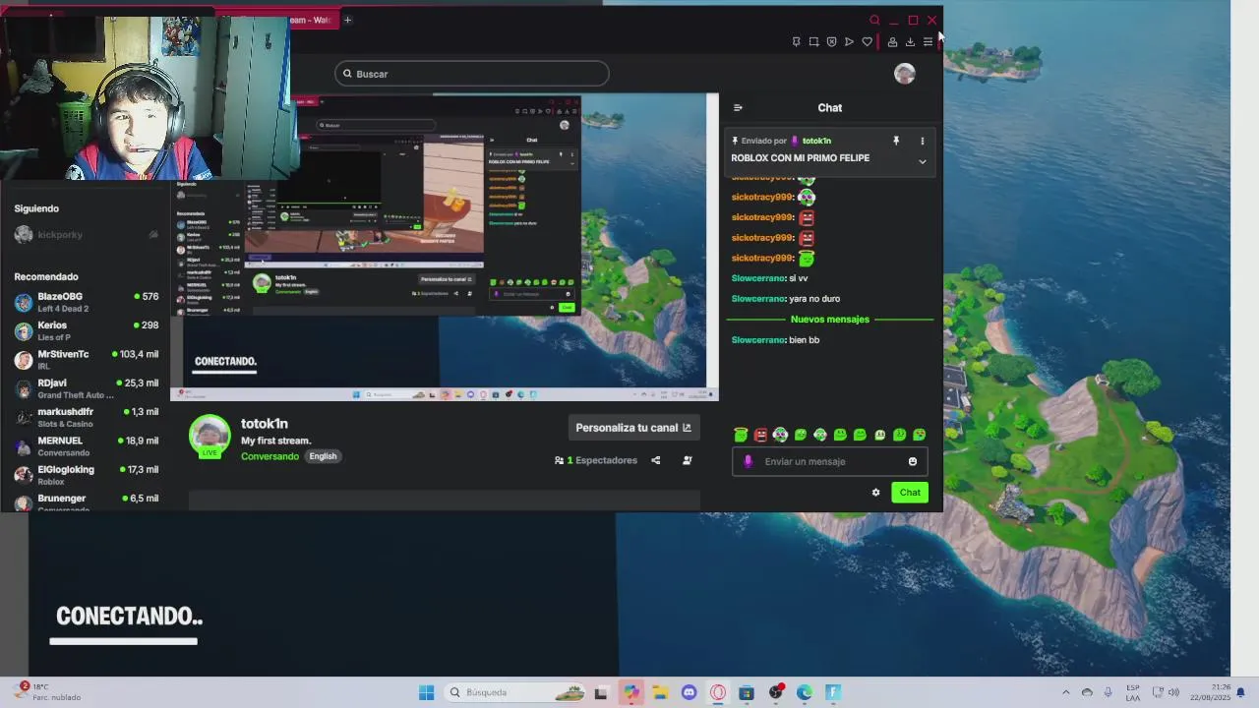Open Copilot app from the taskbar
This screenshot has width=1259, height=708.
click(x=630, y=692)
